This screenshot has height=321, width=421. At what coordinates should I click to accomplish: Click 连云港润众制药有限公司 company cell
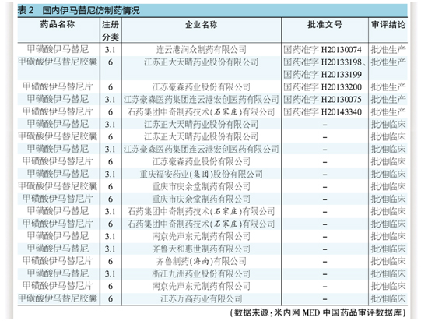click(x=201, y=49)
